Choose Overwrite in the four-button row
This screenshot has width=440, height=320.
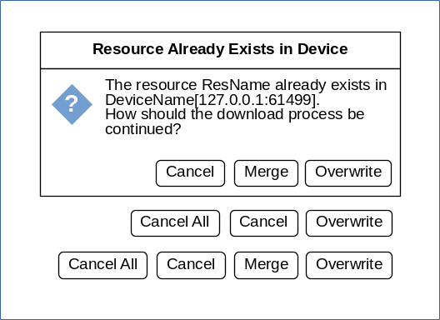349,265
